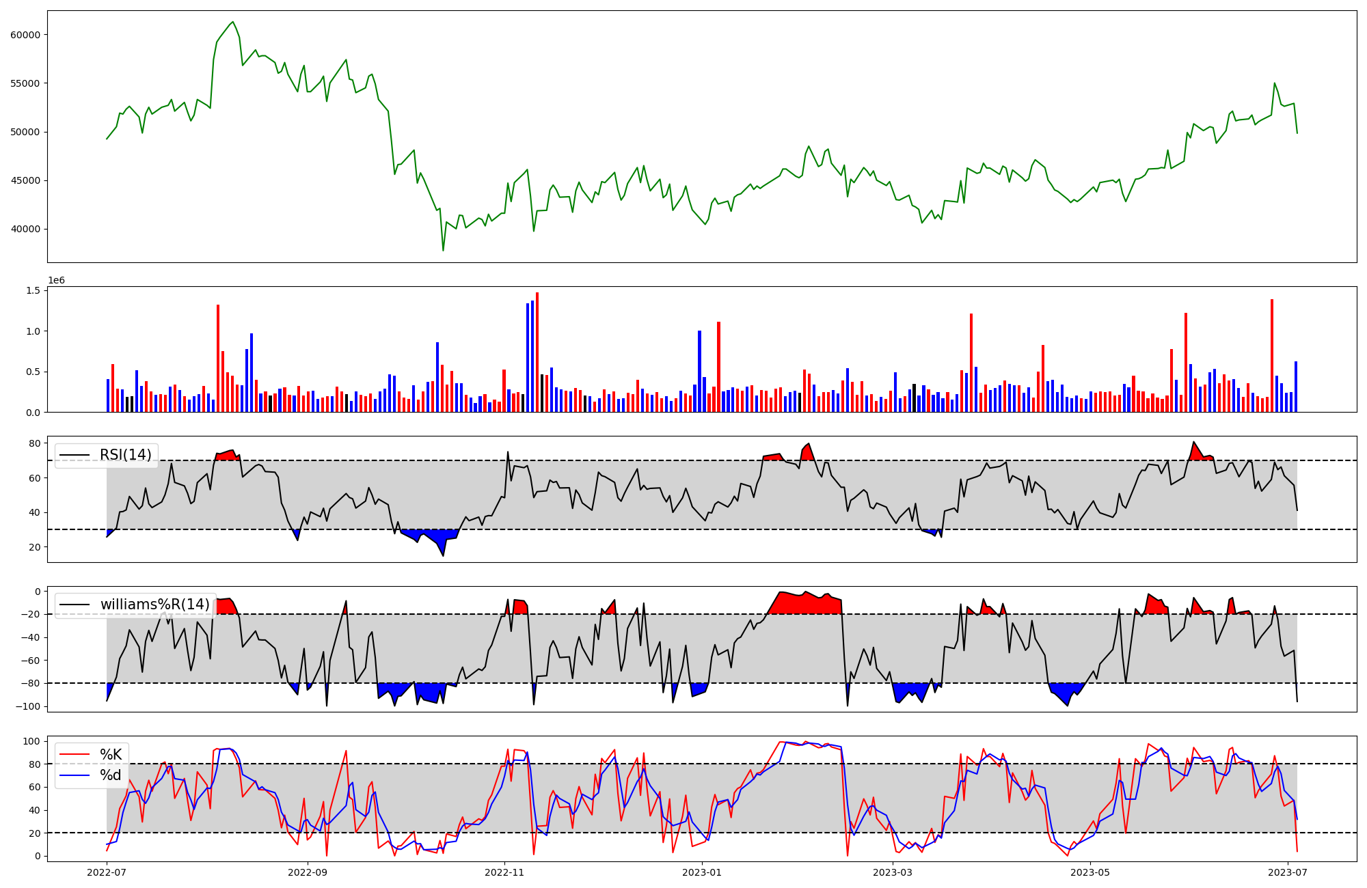Select the 2023-05 x-axis date tick
Image resolution: width=1367 pixels, height=888 pixels.
(1090, 872)
